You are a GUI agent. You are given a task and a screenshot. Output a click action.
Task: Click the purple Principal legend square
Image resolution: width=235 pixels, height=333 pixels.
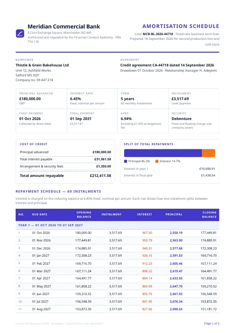(126, 161)
